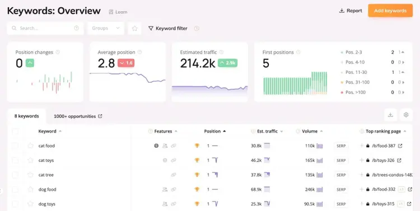
Task: Star the cat toys keyword
Action: pyautogui.click(x=31, y=160)
